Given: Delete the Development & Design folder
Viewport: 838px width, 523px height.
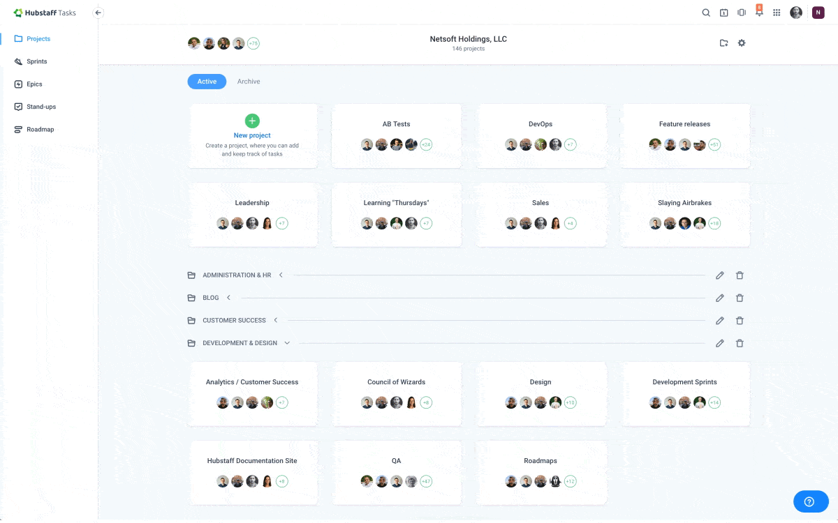Looking at the screenshot, I should 740,343.
